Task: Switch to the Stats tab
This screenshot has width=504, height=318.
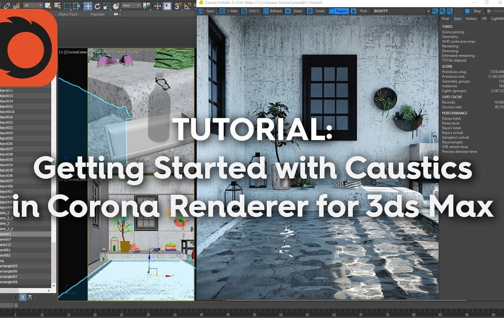Action: tap(458, 19)
